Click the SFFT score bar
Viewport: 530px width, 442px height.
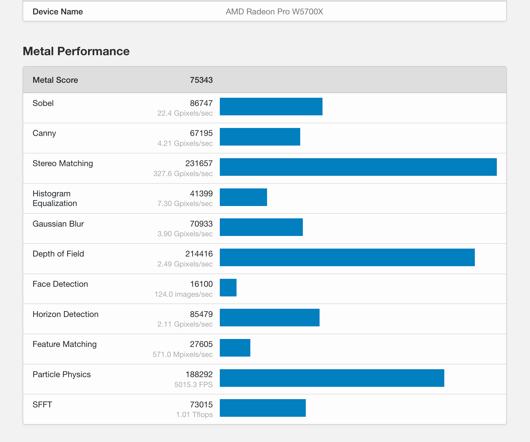pos(263,408)
